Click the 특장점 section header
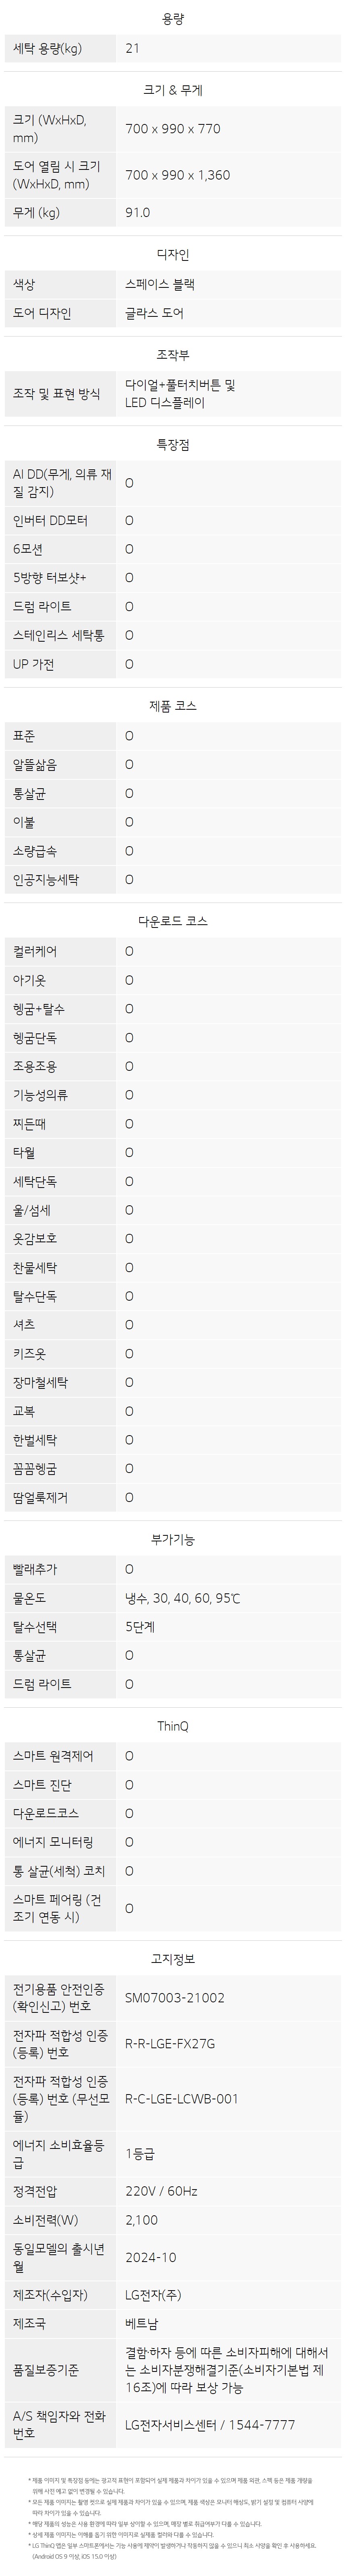 tap(172, 444)
